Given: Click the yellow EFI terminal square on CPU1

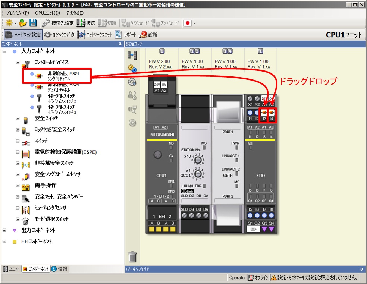Looking at the screenshot, I should coord(151,229).
